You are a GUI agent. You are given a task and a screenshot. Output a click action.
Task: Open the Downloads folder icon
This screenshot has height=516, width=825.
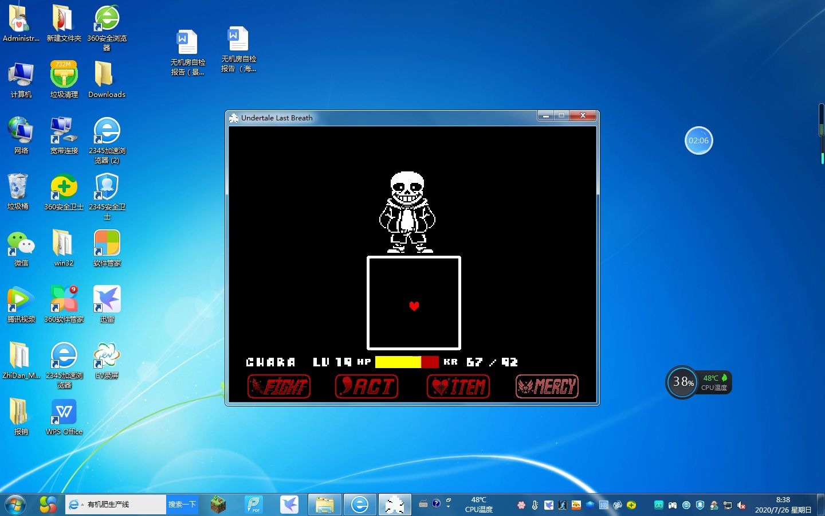[107, 80]
